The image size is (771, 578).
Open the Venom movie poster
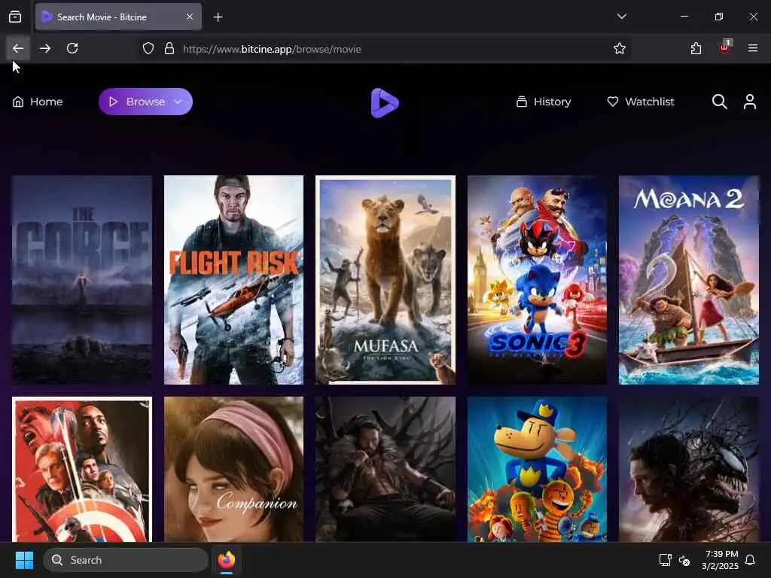coord(689,470)
